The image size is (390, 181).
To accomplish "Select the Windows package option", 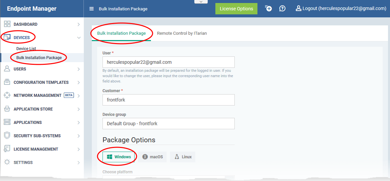I will [x=119, y=157].
